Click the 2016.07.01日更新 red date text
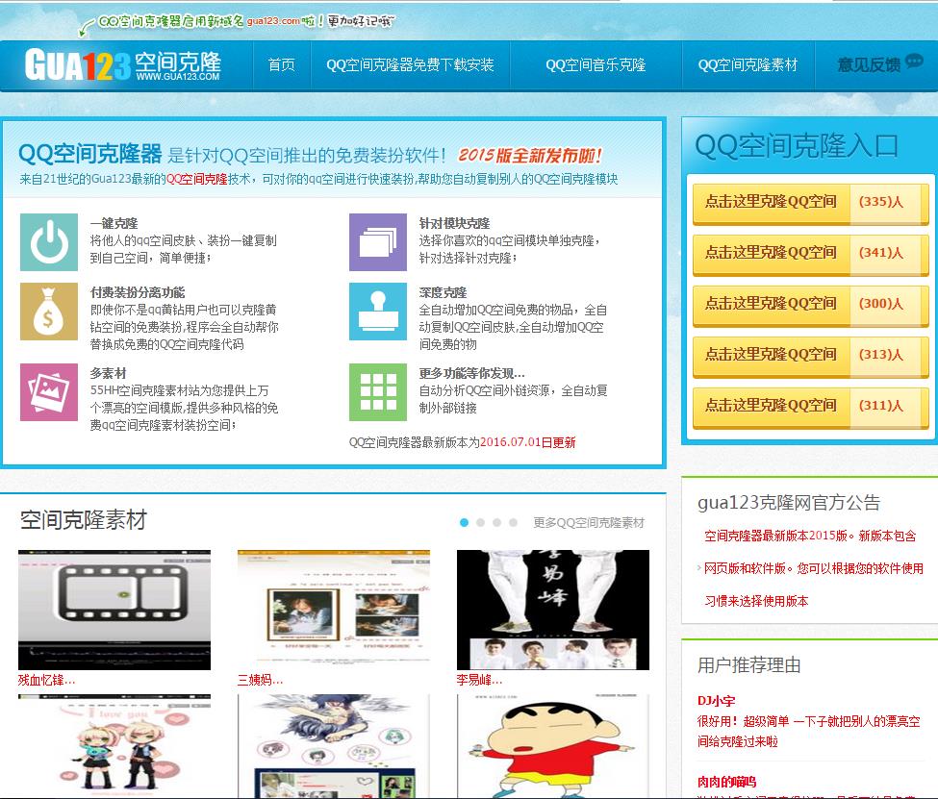This screenshot has width=938, height=799. (x=527, y=442)
